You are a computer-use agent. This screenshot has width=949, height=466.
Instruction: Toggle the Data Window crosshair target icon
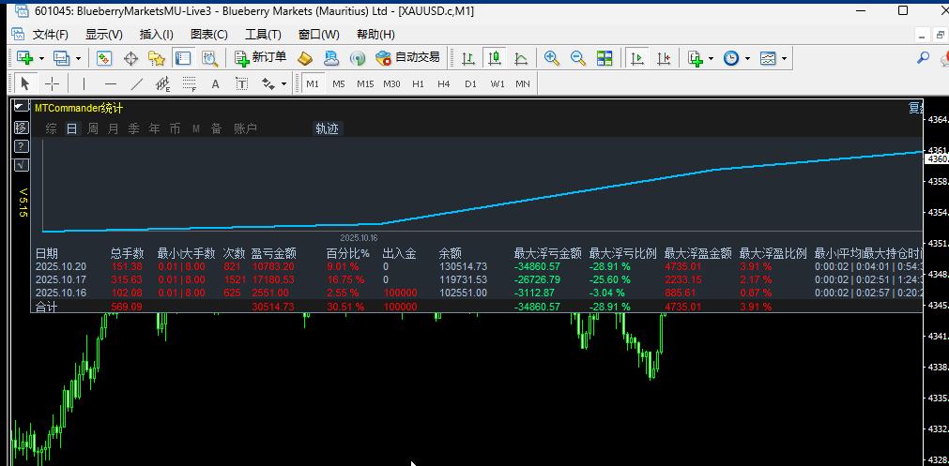point(130,58)
